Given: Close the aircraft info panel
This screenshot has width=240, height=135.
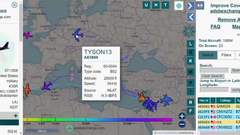Looking at the screenshot, I should point(14,5).
